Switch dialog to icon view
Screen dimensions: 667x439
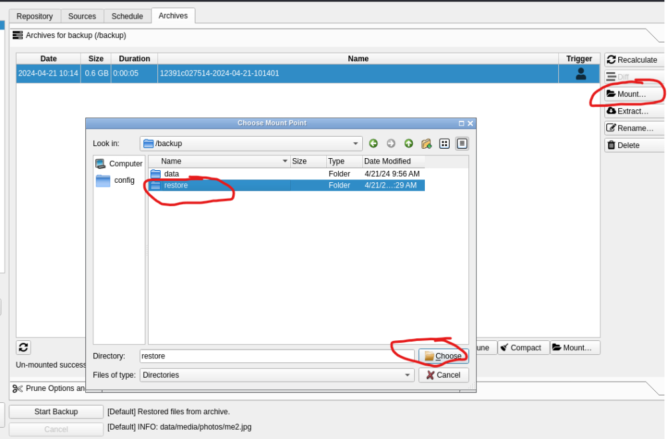444,144
